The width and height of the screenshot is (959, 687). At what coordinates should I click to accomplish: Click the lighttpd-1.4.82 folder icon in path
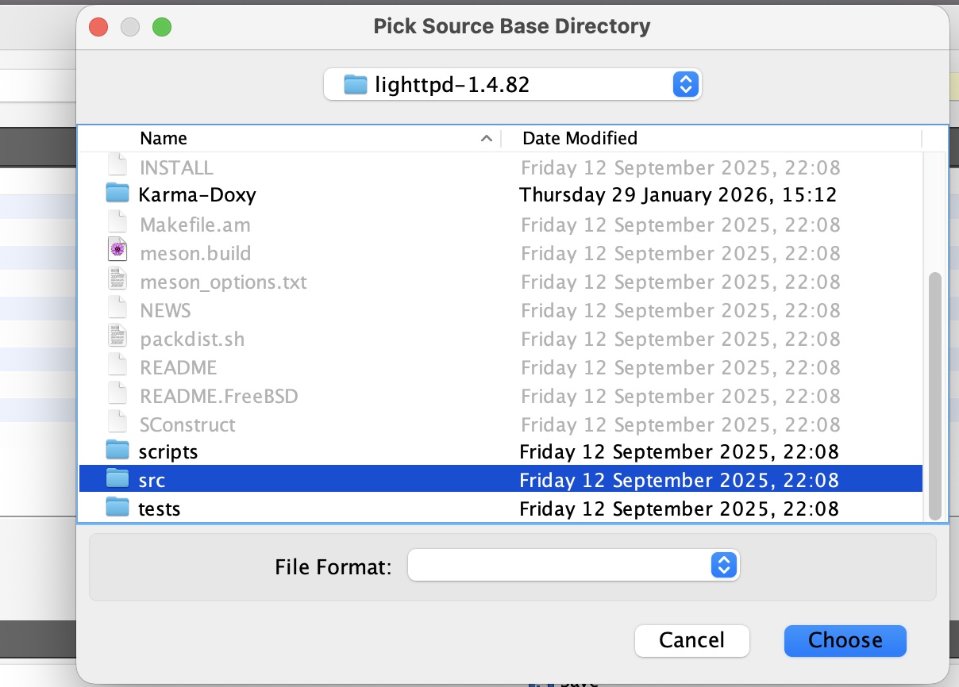coord(355,84)
